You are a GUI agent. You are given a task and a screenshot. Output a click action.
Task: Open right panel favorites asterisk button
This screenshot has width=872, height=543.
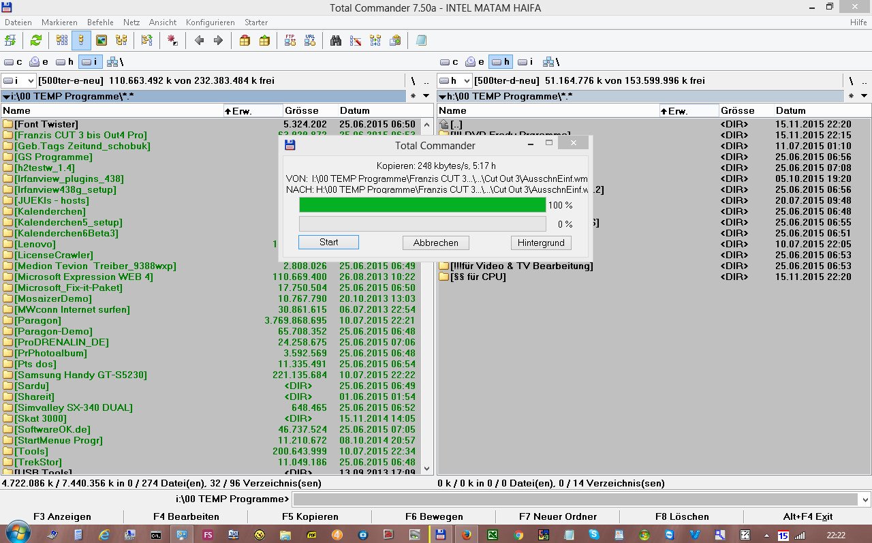[850, 96]
